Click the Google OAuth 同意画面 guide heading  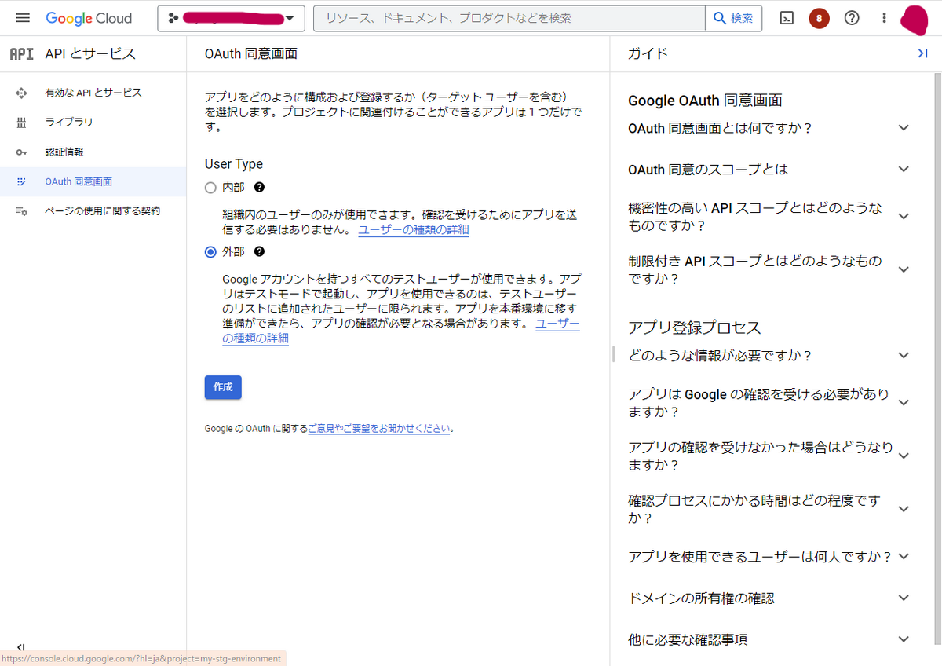point(705,101)
